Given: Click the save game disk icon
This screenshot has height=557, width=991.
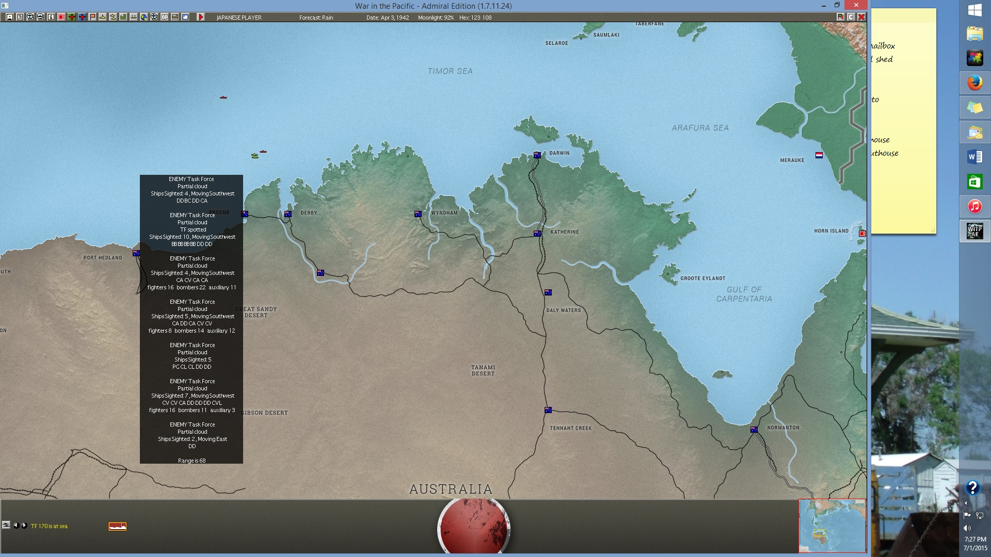Looking at the screenshot, I should 9,17.
